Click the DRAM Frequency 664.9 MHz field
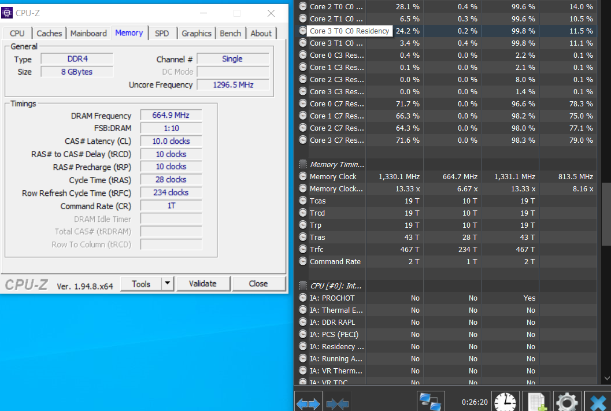The height and width of the screenshot is (411, 611). click(x=171, y=115)
